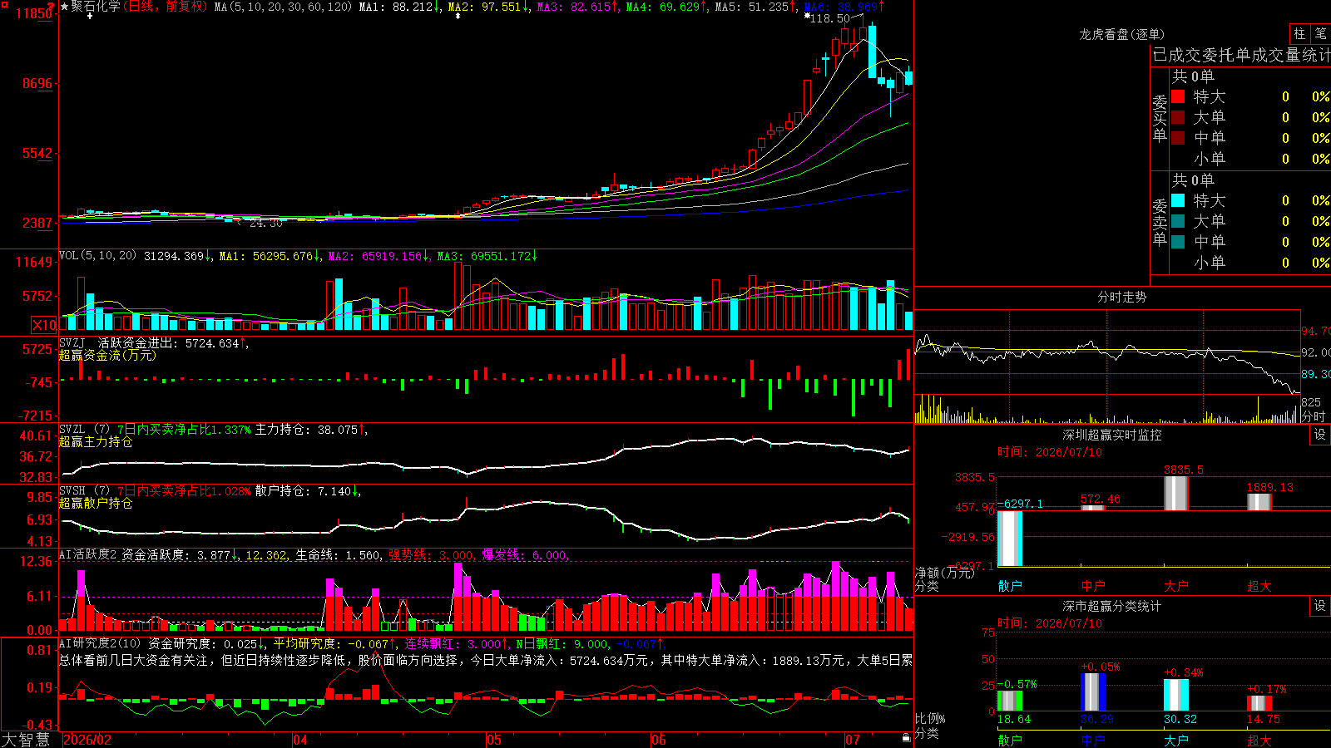Click the MA4: 69.629 value
Image resolution: width=1331 pixels, height=748 pixels.
click(666, 7)
